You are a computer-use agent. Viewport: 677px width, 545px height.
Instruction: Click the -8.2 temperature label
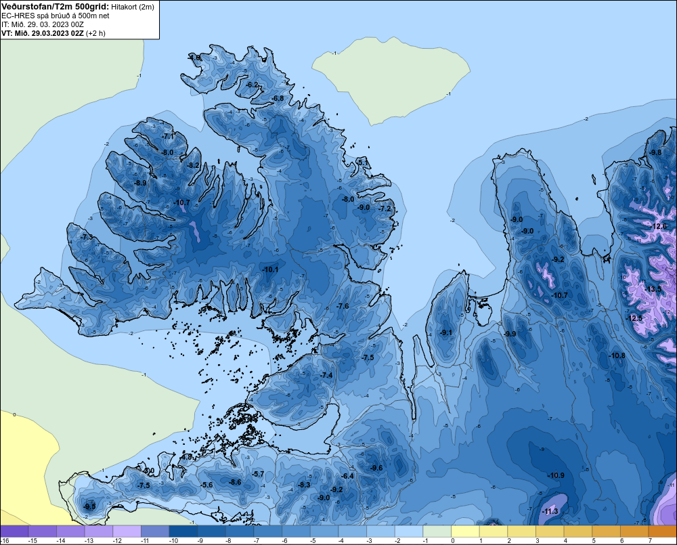coord(194,165)
